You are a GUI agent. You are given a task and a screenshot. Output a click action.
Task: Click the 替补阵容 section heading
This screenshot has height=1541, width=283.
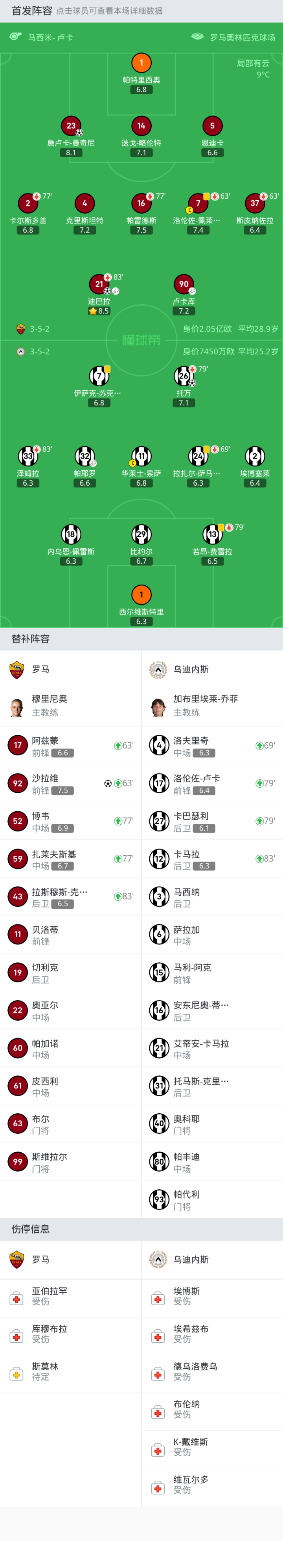[x=30, y=639]
